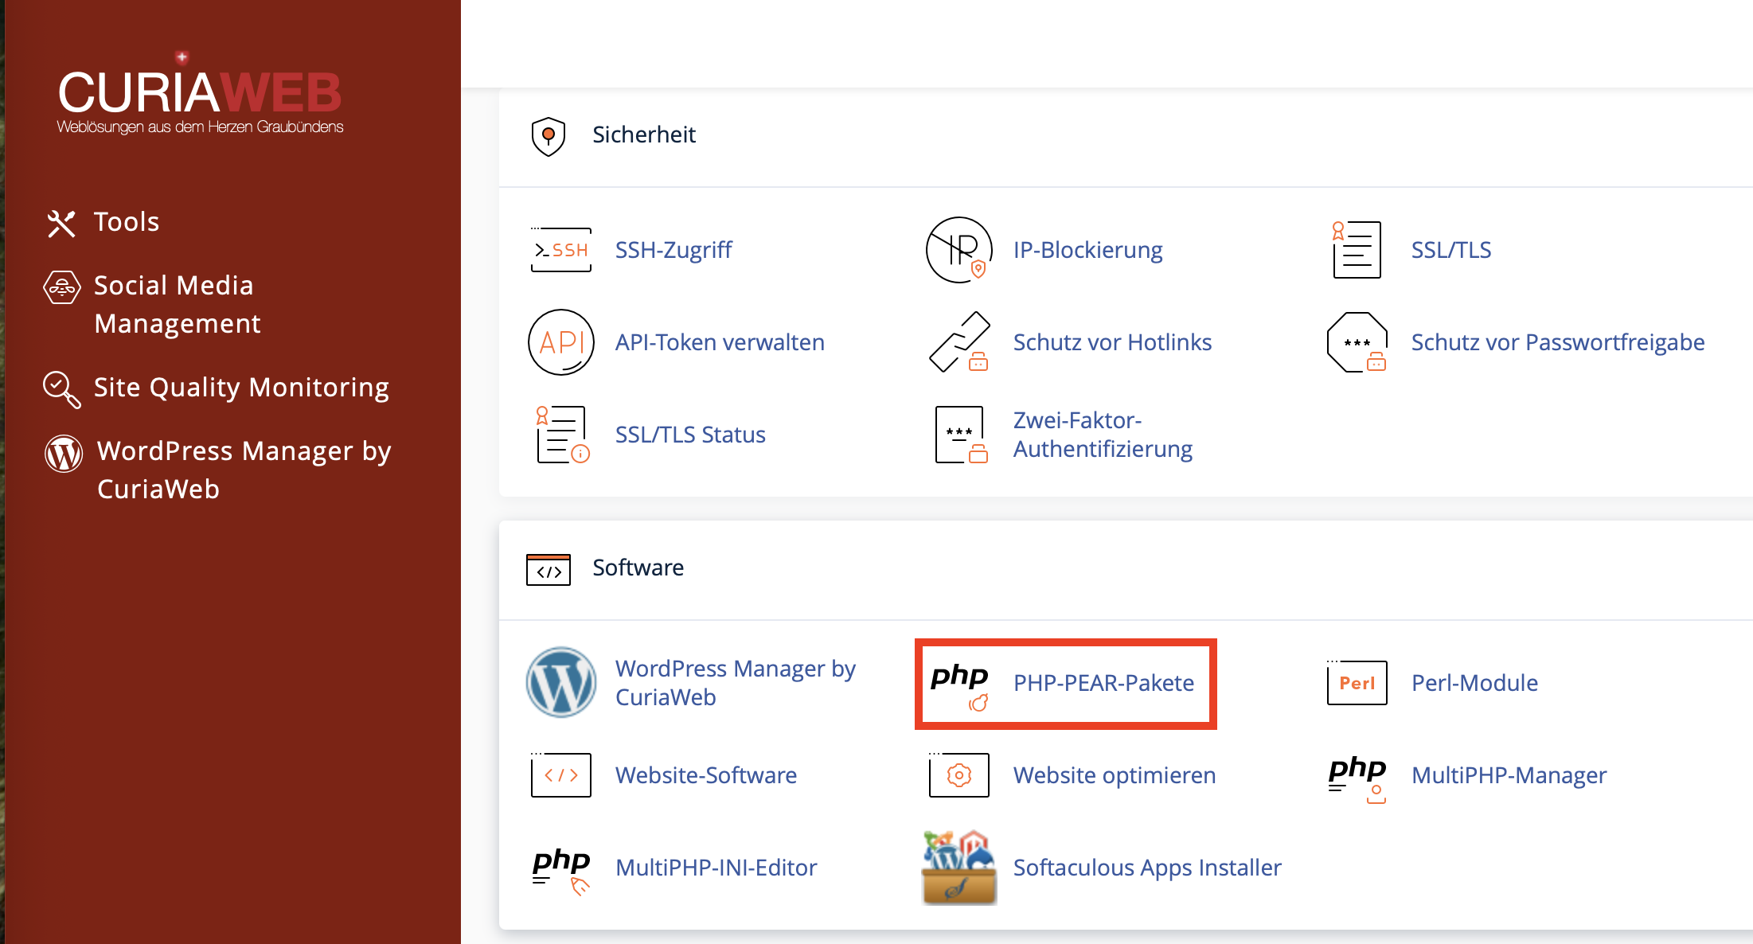Click the API-Token verwalten icon

561,342
